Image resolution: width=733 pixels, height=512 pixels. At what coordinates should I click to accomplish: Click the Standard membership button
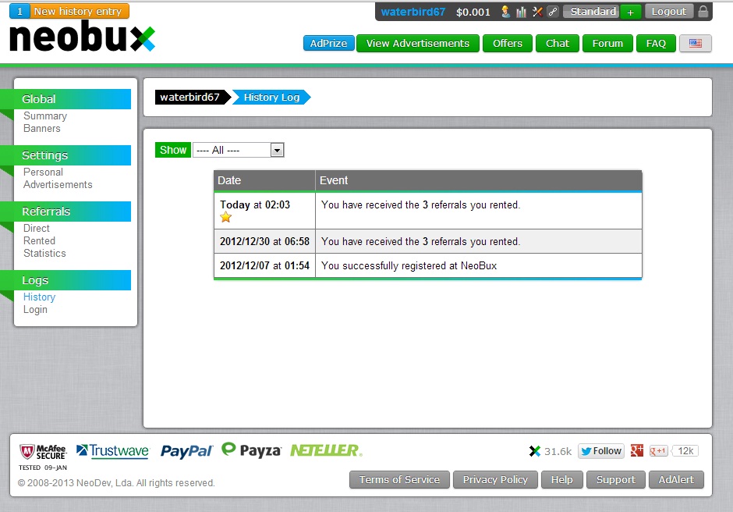click(x=591, y=11)
